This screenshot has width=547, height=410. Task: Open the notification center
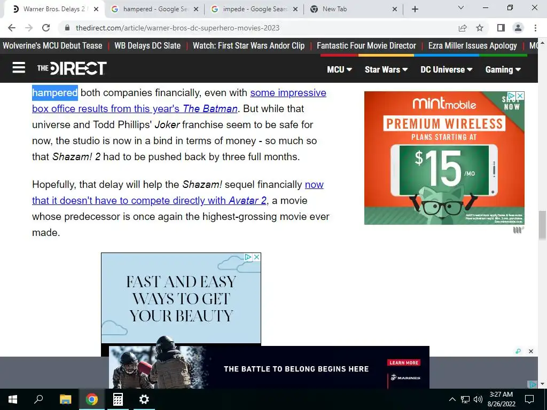pos(529,399)
